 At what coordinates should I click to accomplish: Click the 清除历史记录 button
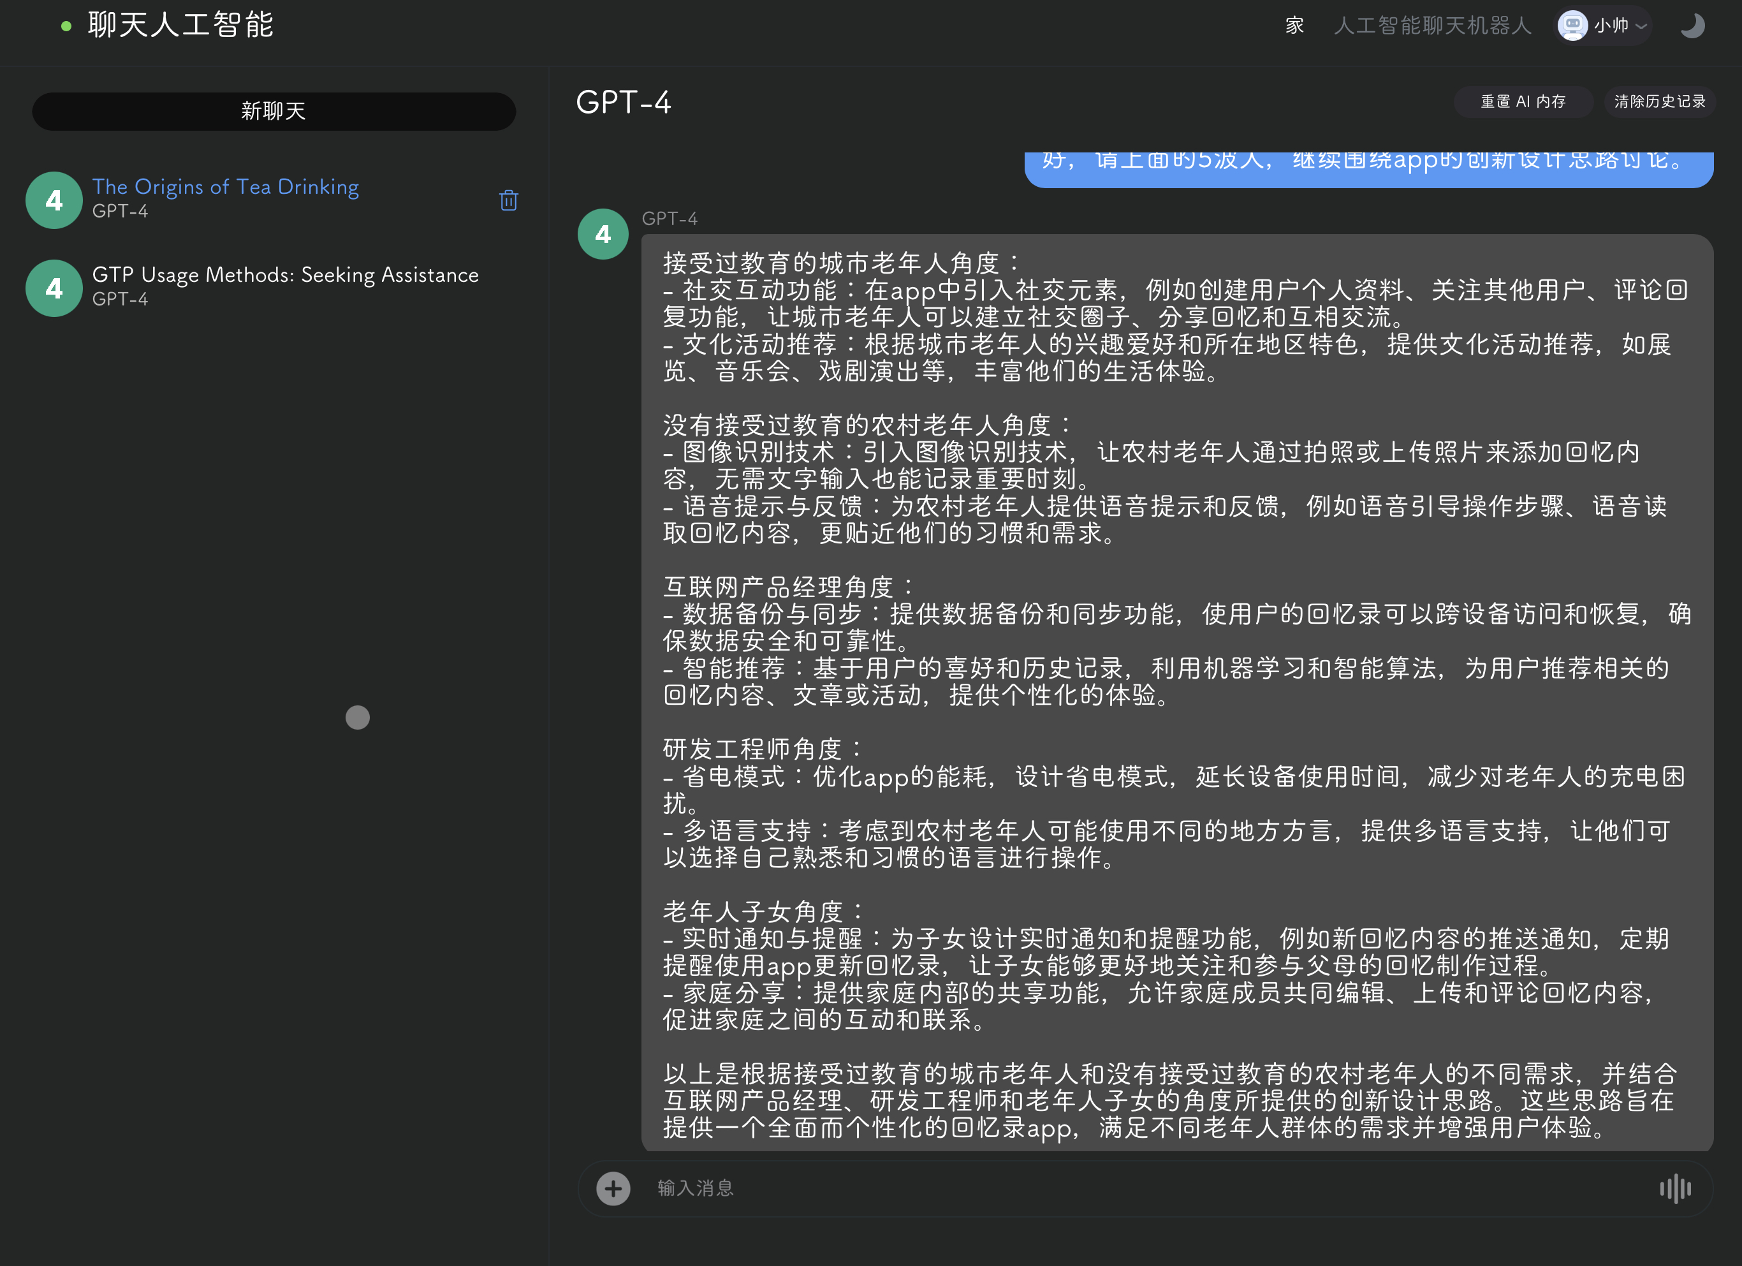(x=1659, y=101)
